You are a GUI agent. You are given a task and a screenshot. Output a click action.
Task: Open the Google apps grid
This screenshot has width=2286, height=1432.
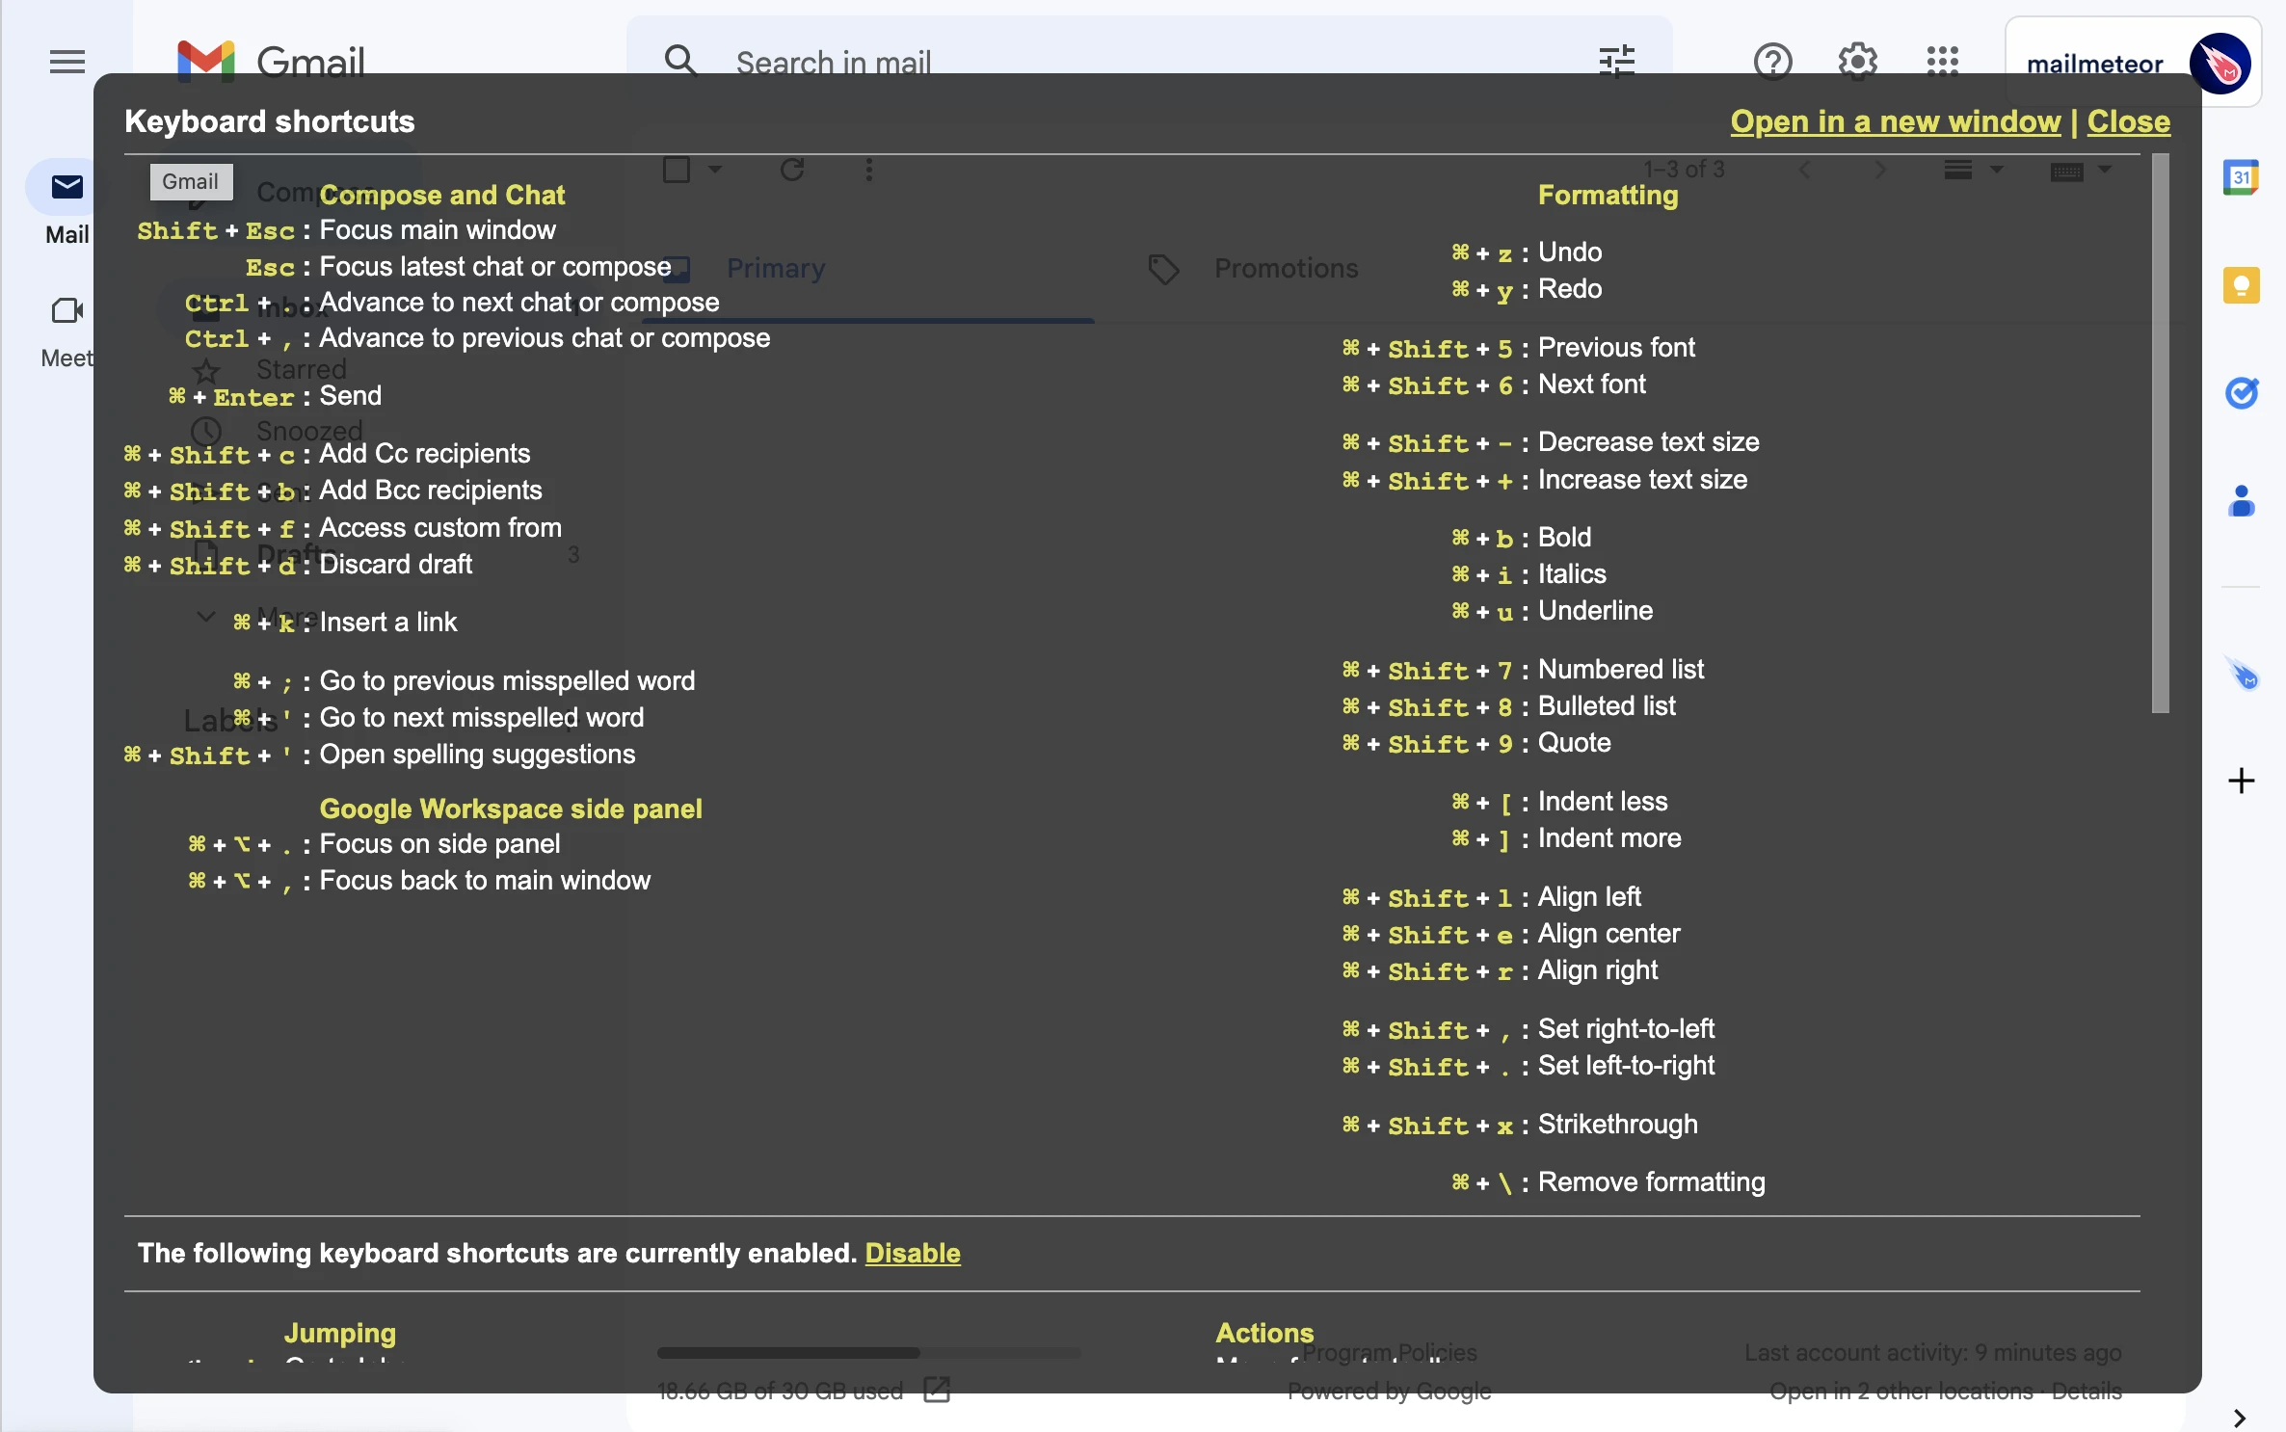click(x=1942, y=61)
